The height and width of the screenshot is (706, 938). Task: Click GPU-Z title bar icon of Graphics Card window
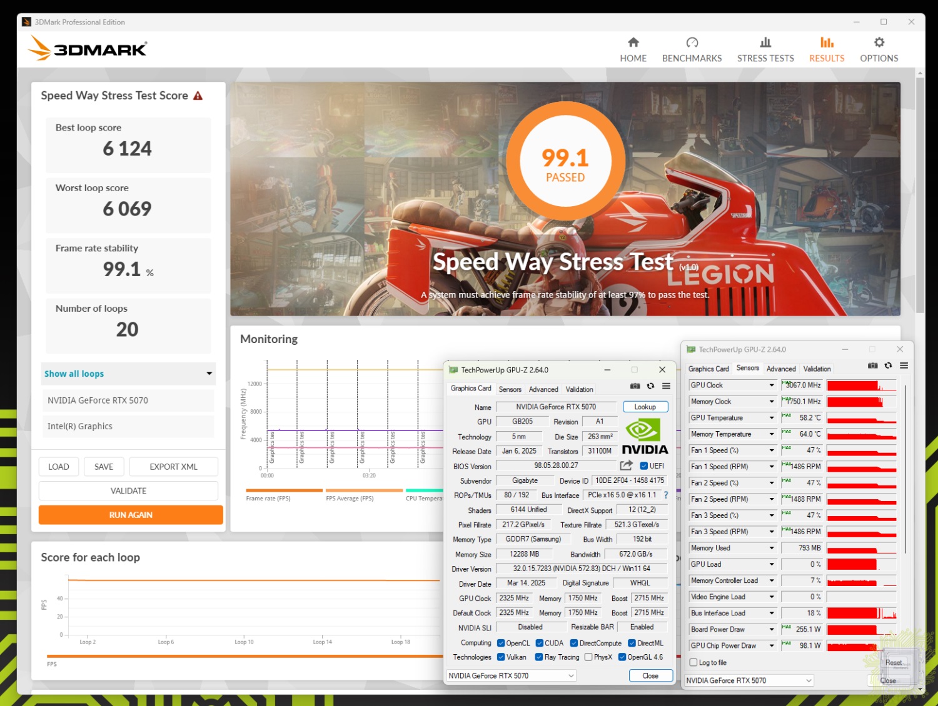coord(453,370)
